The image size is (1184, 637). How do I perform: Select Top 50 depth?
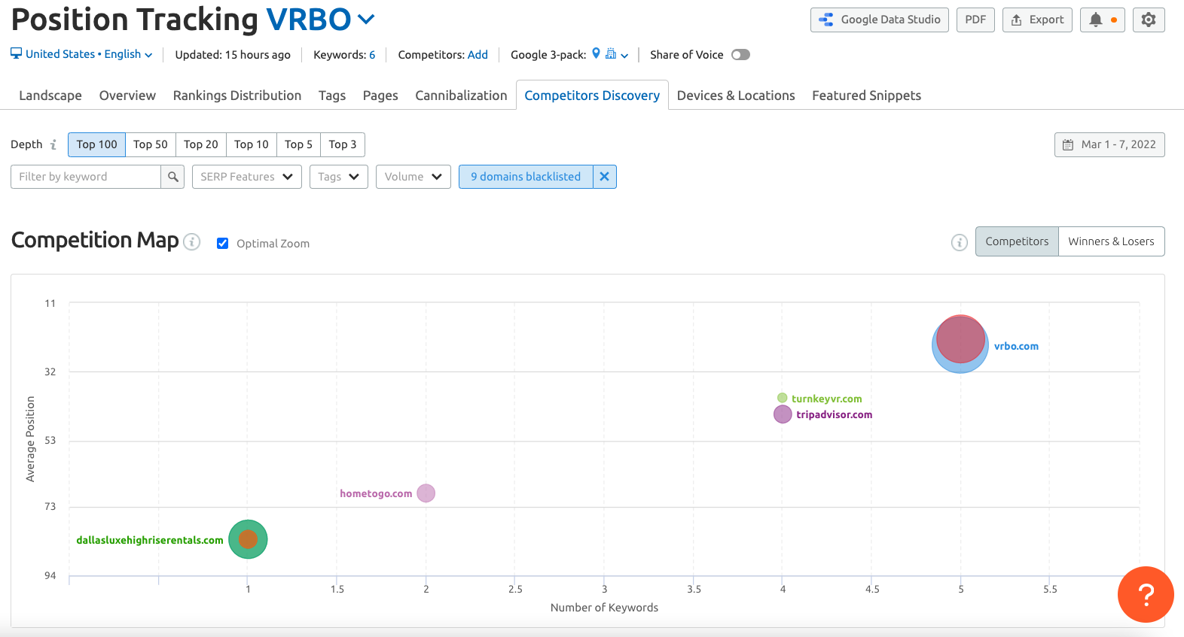pos(151,144)
